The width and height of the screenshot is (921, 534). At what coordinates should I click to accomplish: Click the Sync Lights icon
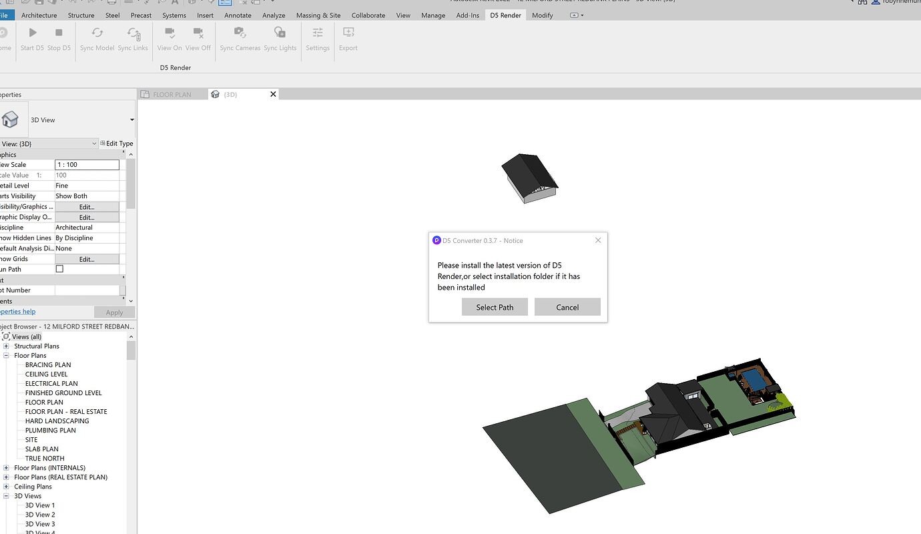point(280,32)
